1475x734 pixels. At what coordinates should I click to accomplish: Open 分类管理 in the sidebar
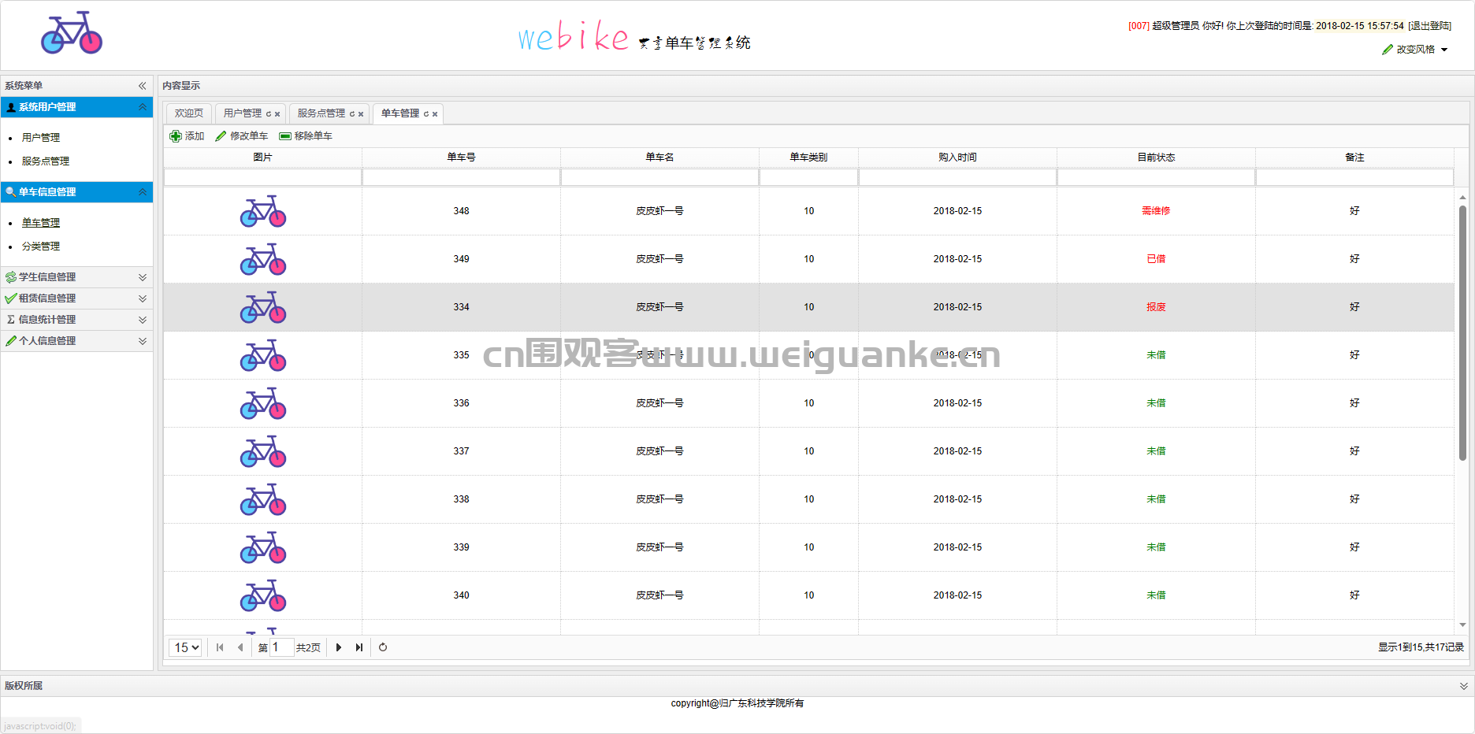[x=41, y=247]
